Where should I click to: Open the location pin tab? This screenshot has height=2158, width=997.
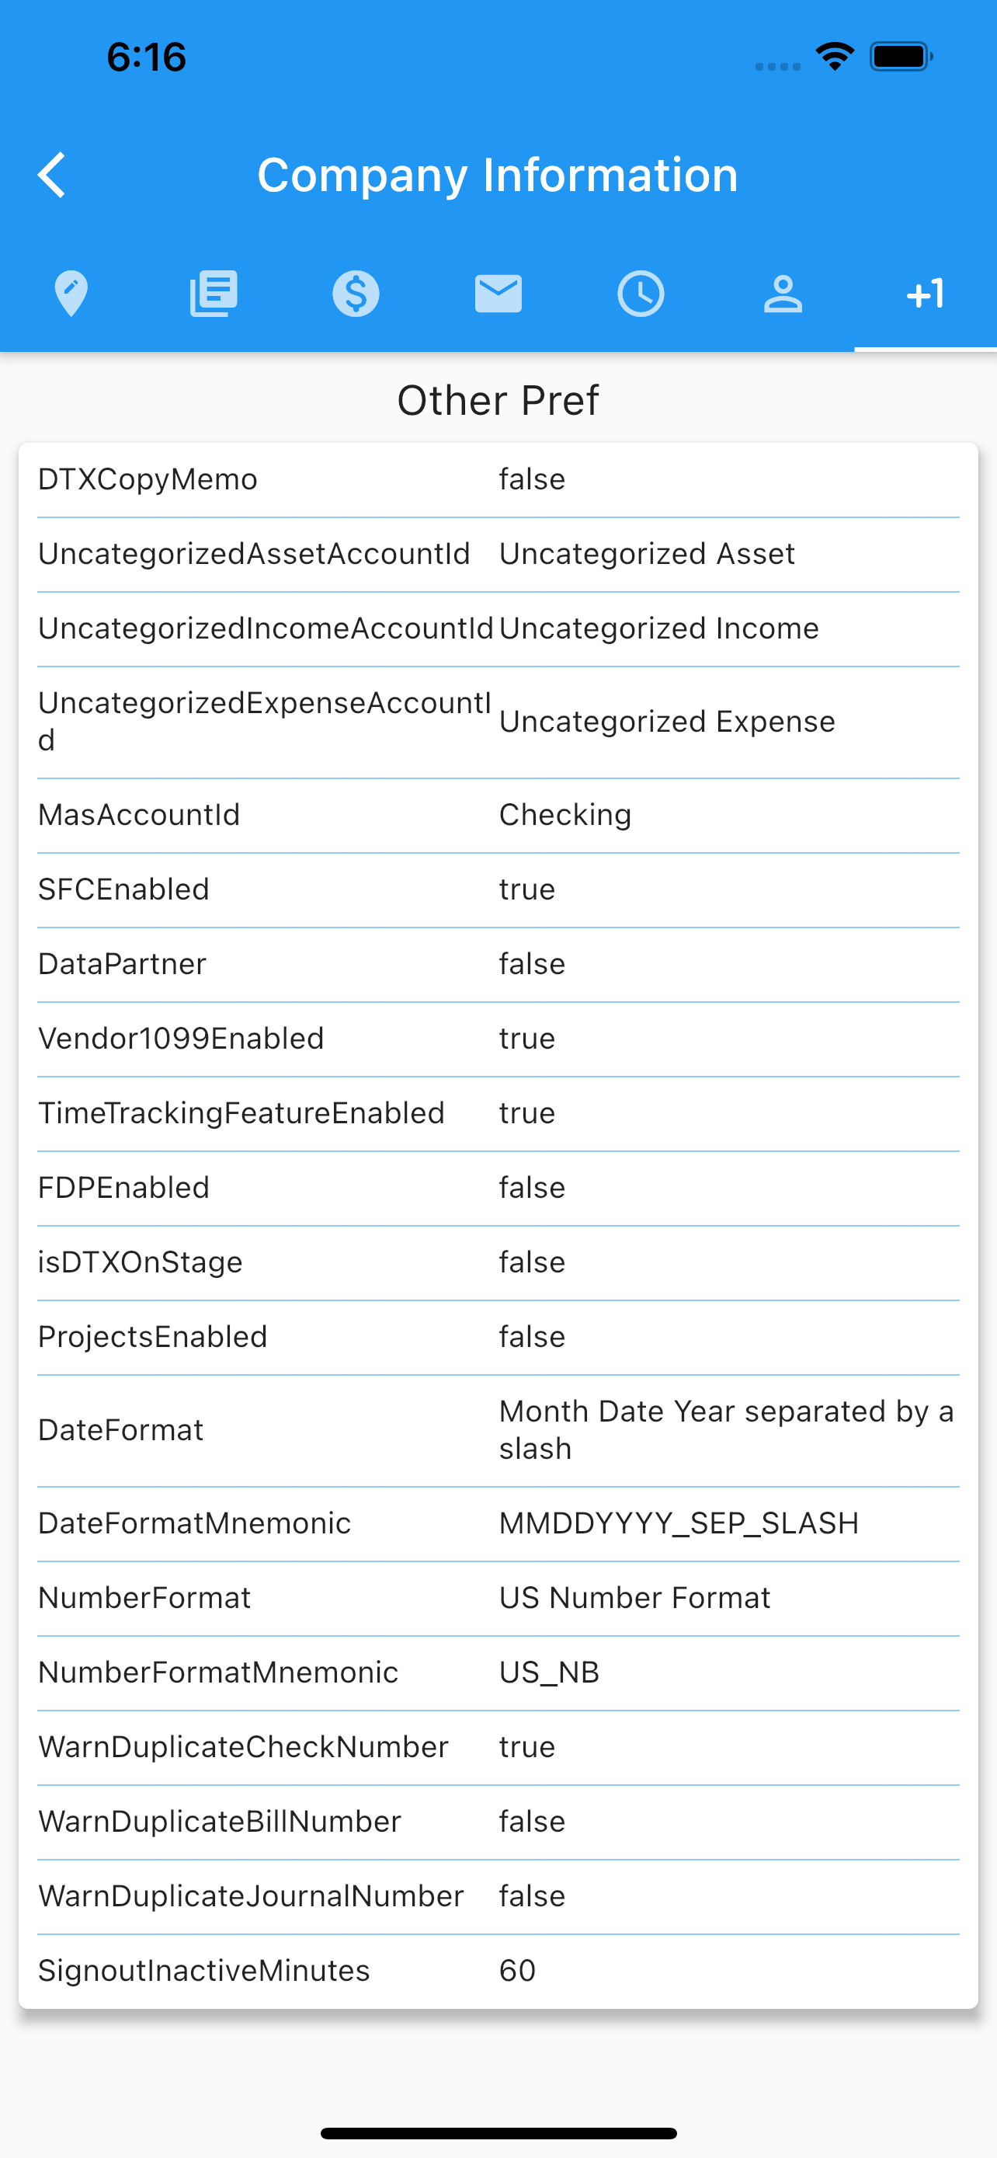click(71, 293)
